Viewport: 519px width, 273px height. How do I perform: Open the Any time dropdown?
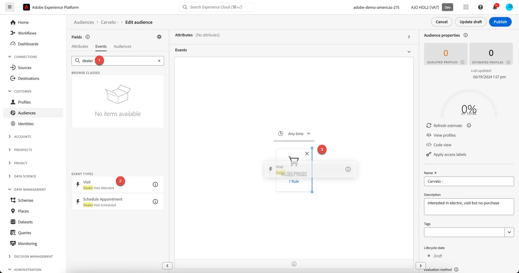(294, 134)
